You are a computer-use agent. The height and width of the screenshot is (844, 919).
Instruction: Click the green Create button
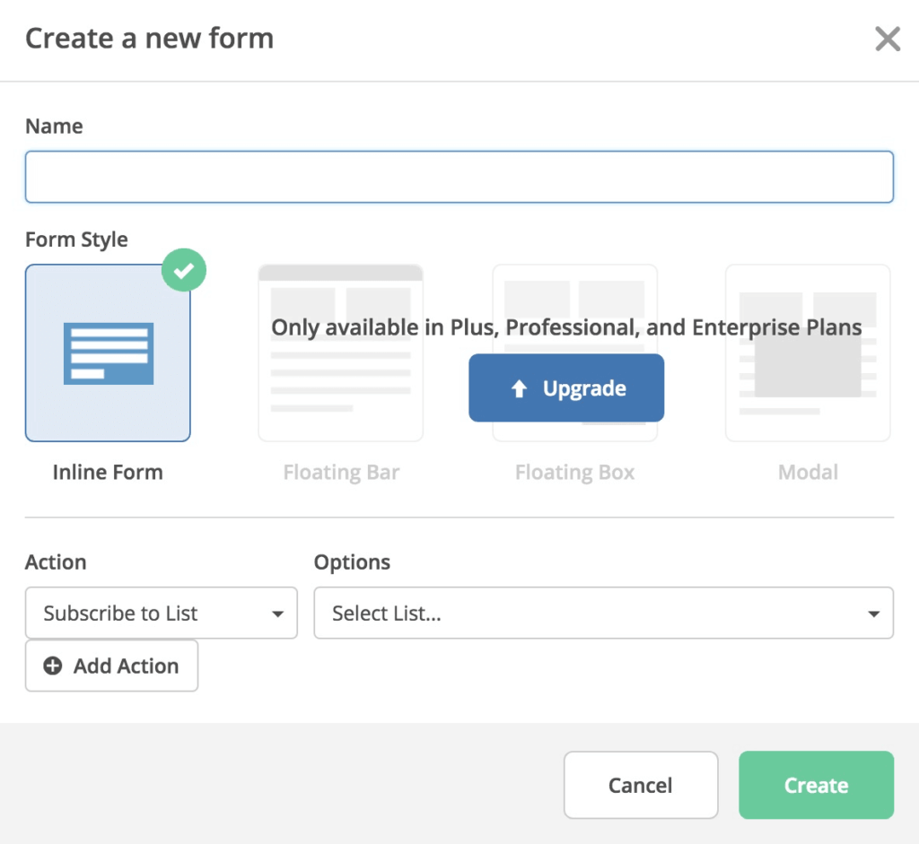(x=816, y=785)
